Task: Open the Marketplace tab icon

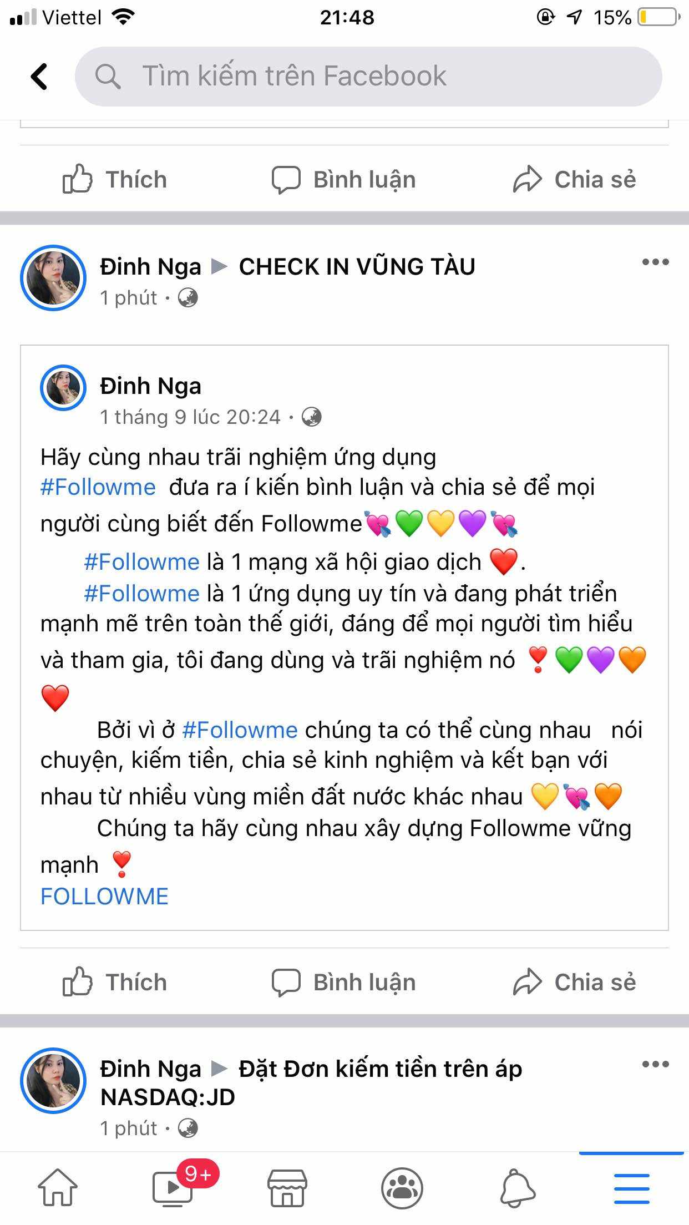Action: [x=287, y=1188]
